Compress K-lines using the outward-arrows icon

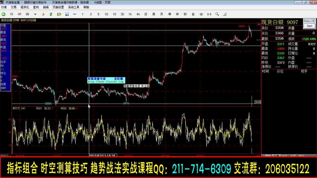pyautogui.click(x=202, y=14)
